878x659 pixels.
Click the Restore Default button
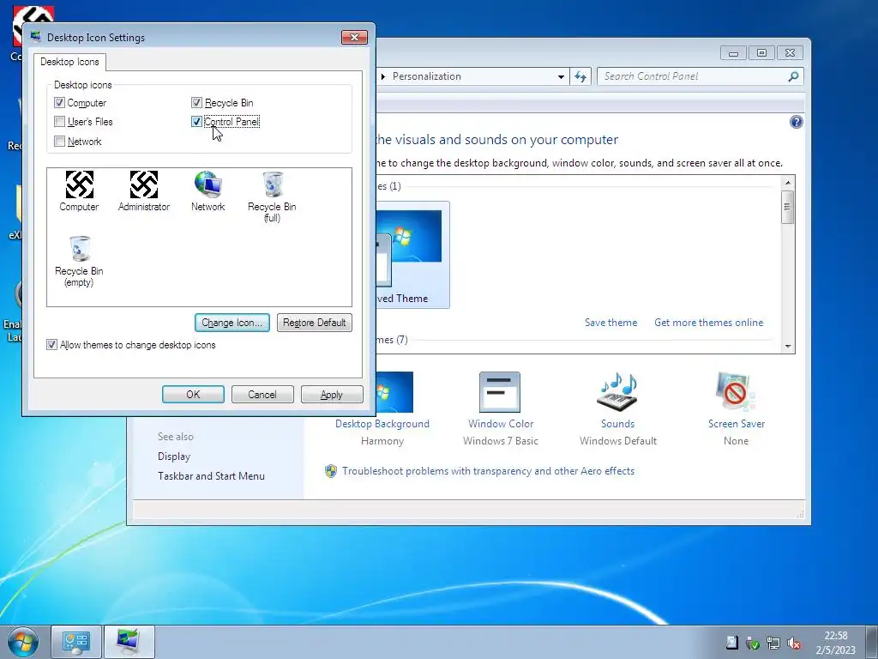314,323
